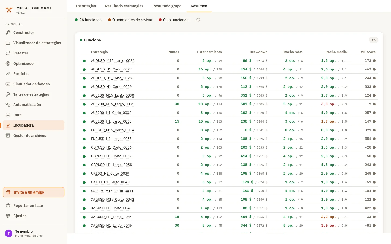Open the Resultado grupo tab
The height and width of the screenshot is (244, 391).
point(167,6)
